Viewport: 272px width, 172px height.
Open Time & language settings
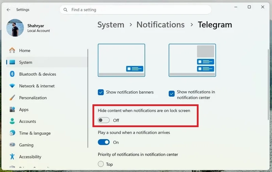pos(47,133)
